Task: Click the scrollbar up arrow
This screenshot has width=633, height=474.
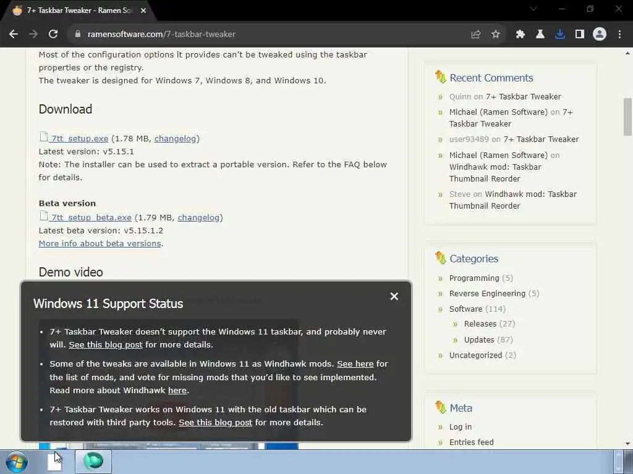Action: (628, 53)
